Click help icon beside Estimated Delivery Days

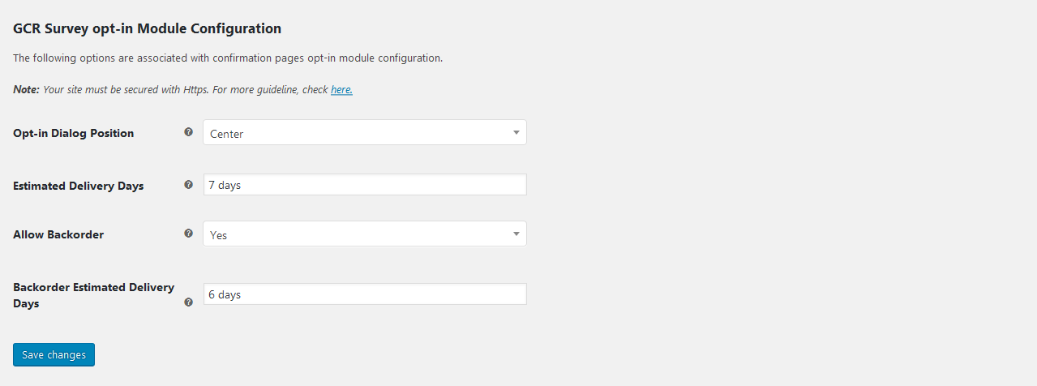point(188,185)
